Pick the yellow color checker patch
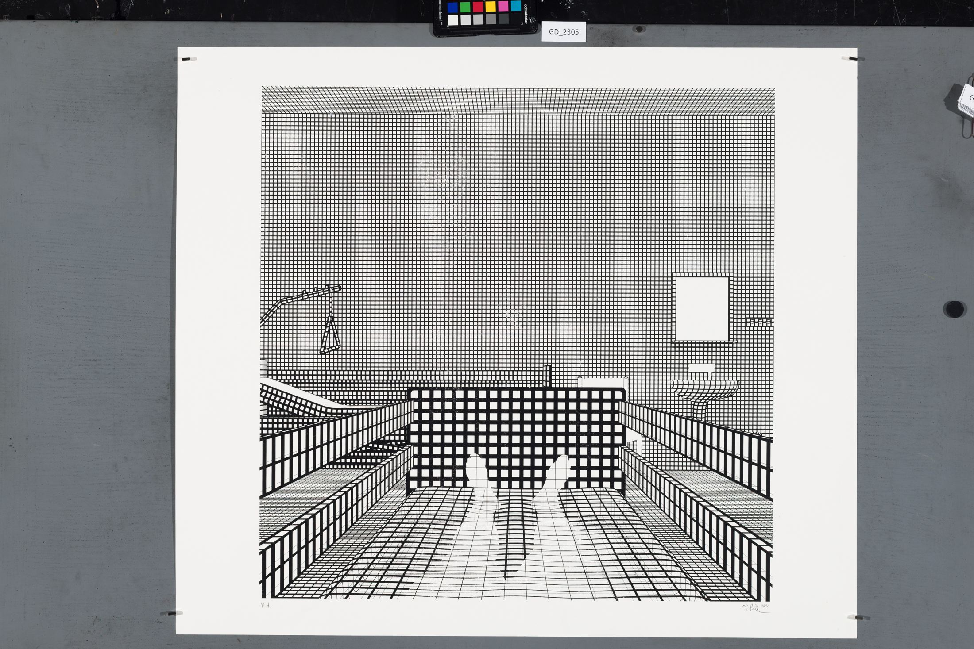The image size is (974, 649). pos(491,7)
